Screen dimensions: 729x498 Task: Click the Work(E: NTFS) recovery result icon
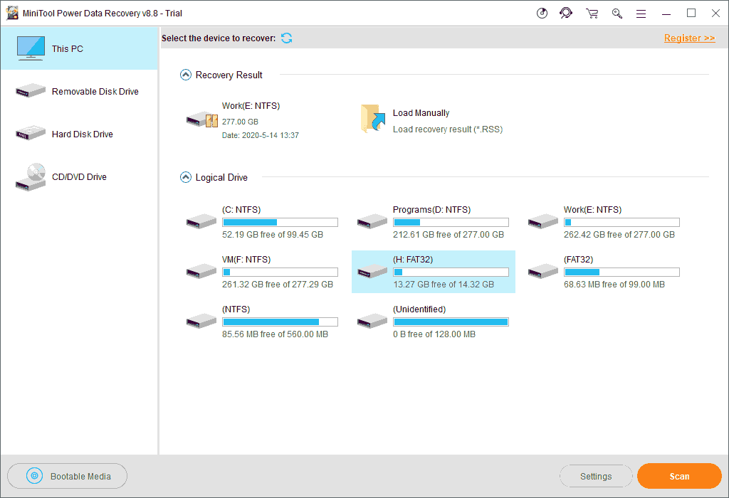[201, 120]
